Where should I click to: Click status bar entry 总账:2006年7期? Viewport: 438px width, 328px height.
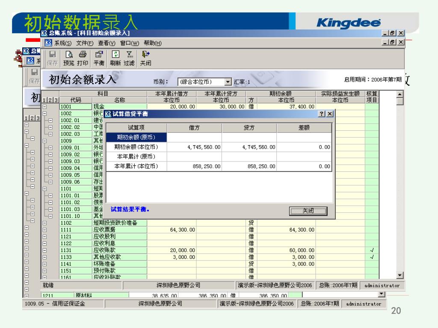[x=338, y=285]
